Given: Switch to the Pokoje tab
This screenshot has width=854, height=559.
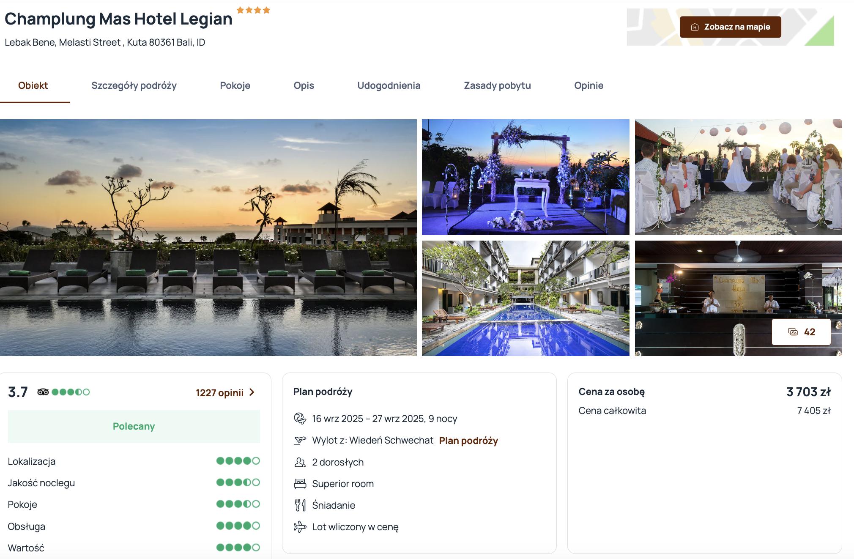Looking at the screenshot, I should tap(235, 85).
